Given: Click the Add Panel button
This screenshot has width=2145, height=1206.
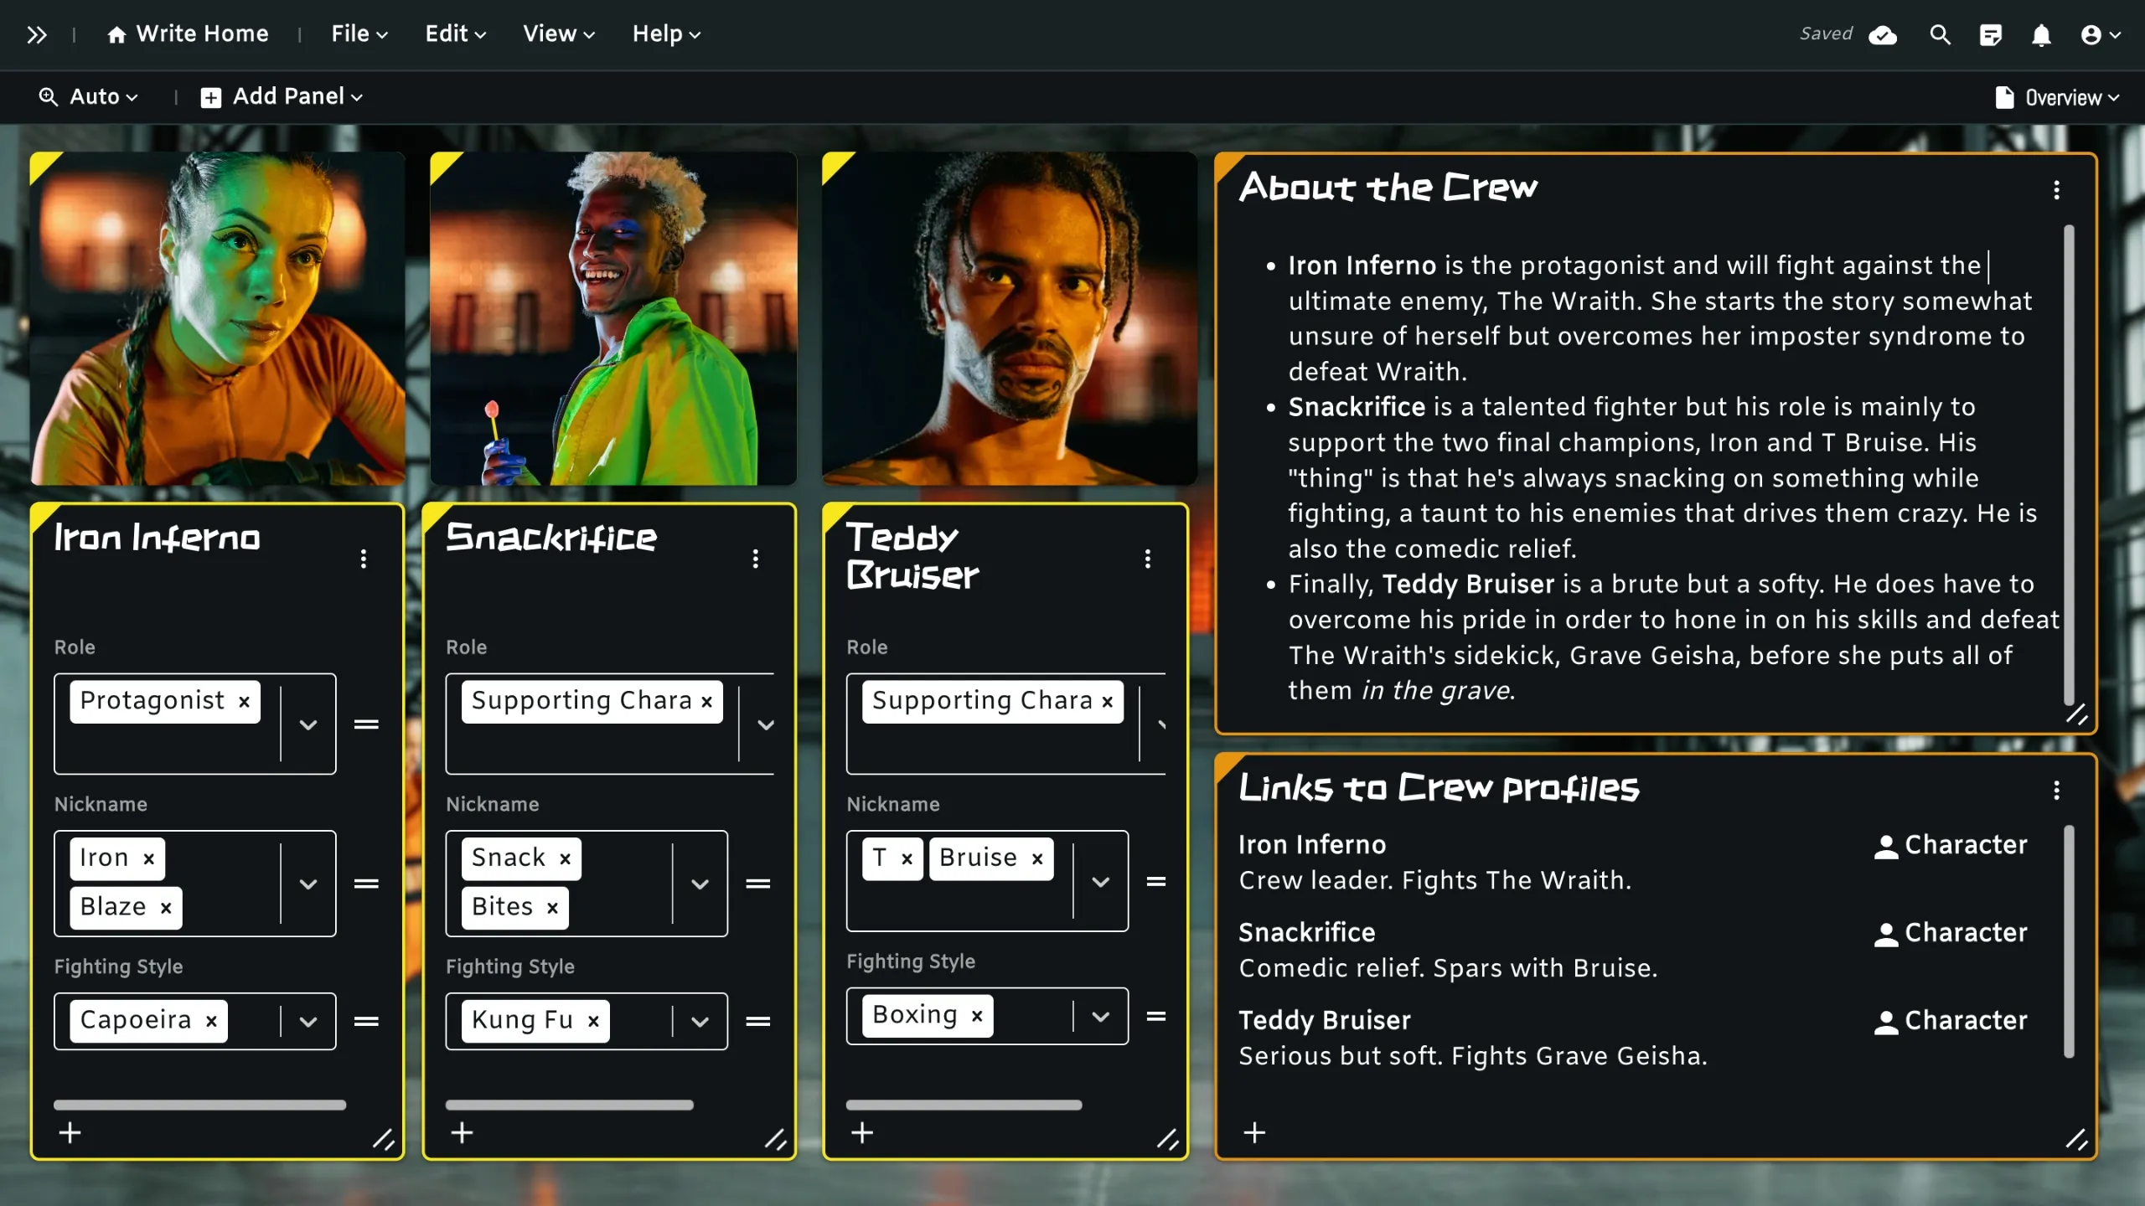Looking at the screenshot, I should (x=282, y=97).
